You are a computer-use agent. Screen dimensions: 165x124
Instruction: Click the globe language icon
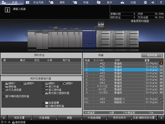click(x=145, y=2)
